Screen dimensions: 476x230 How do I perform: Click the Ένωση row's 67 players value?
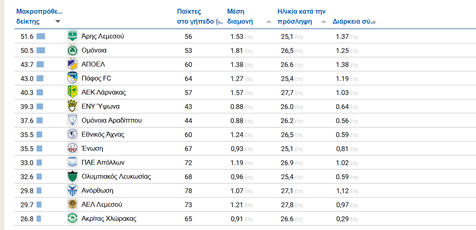pos(188,149)
